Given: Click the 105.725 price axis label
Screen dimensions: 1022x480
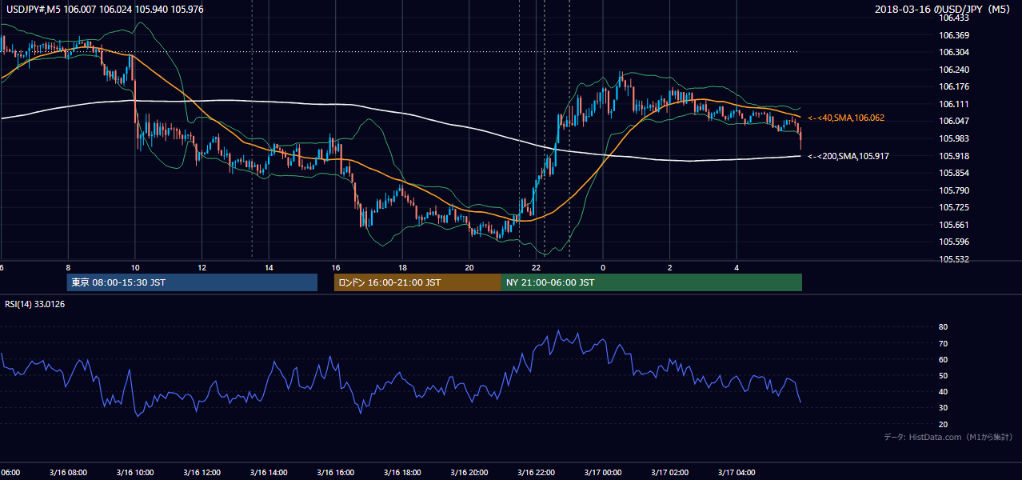Looking at the screenshot, I should click(x=956, y=207).
